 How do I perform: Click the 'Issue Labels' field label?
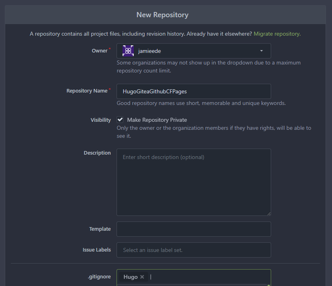pyautogui.click(x=97, y=250)
